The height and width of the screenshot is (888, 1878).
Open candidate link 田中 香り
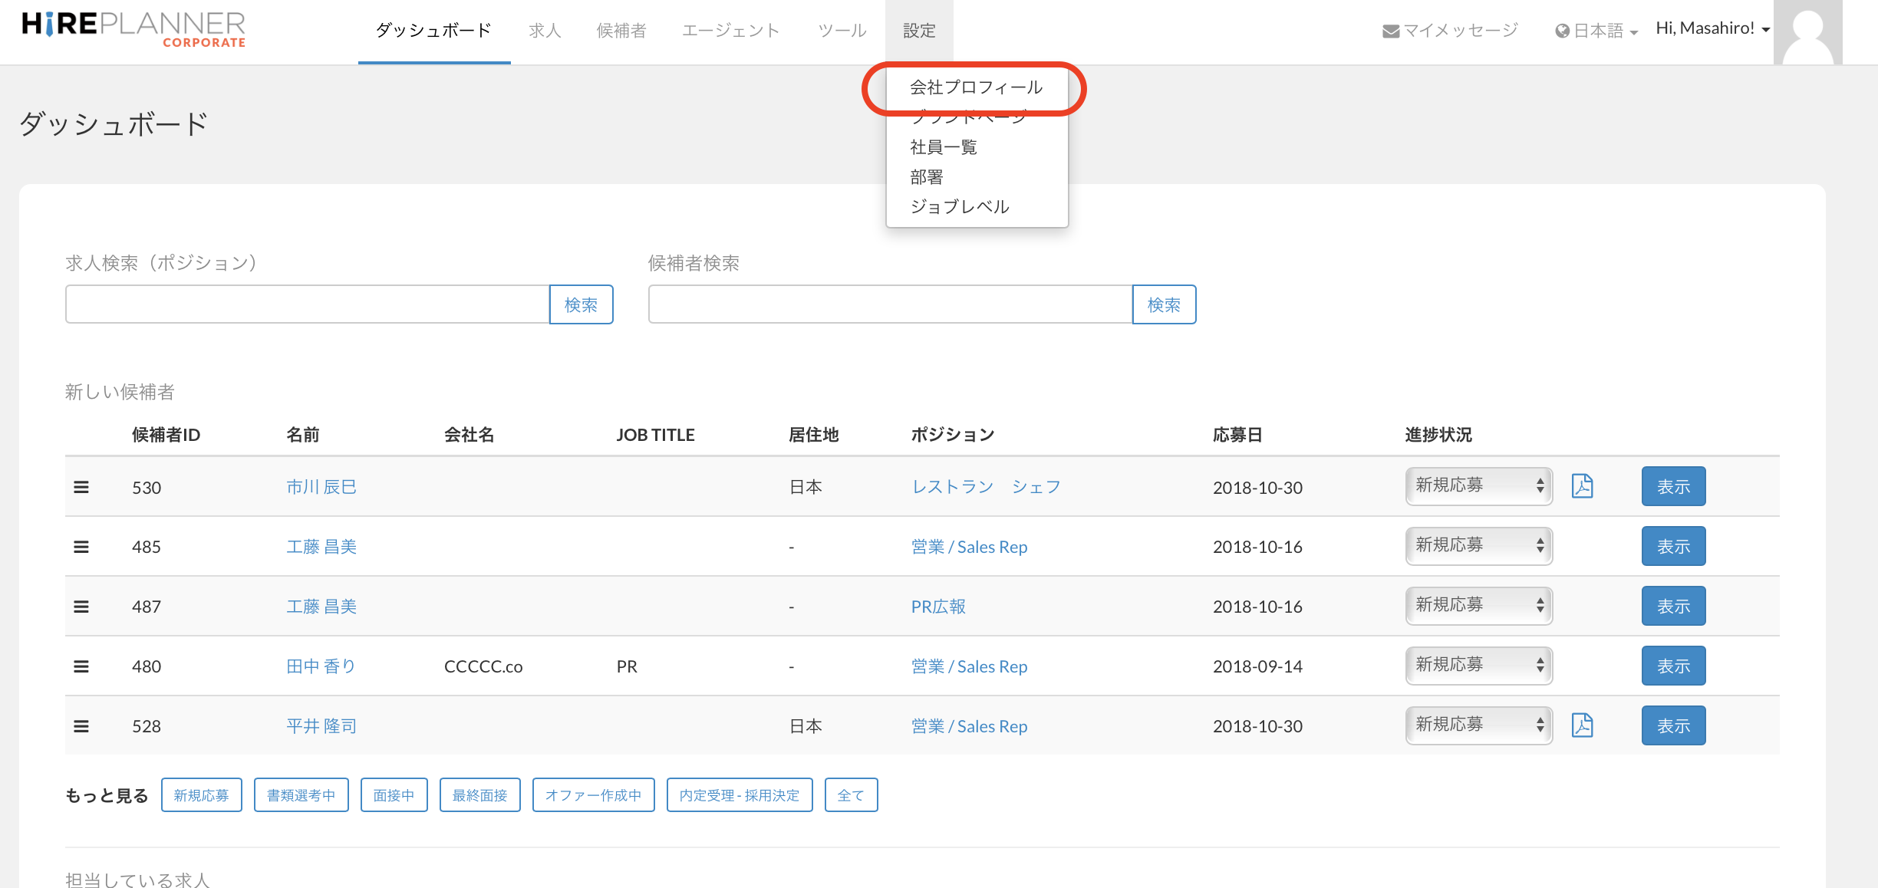click(321, 666)
